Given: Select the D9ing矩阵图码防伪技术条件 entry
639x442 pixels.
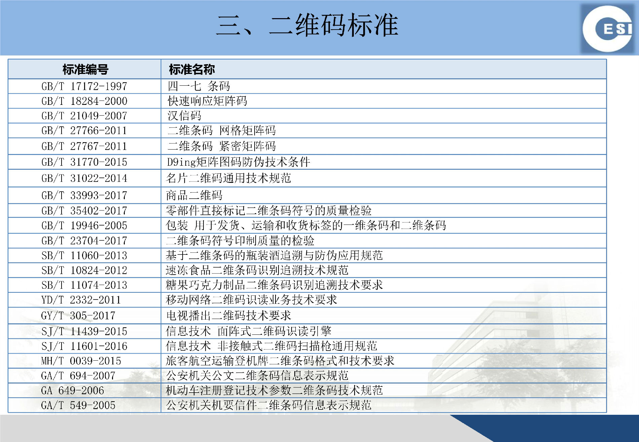Looking at the screenshot, I should tap(238, 162).
